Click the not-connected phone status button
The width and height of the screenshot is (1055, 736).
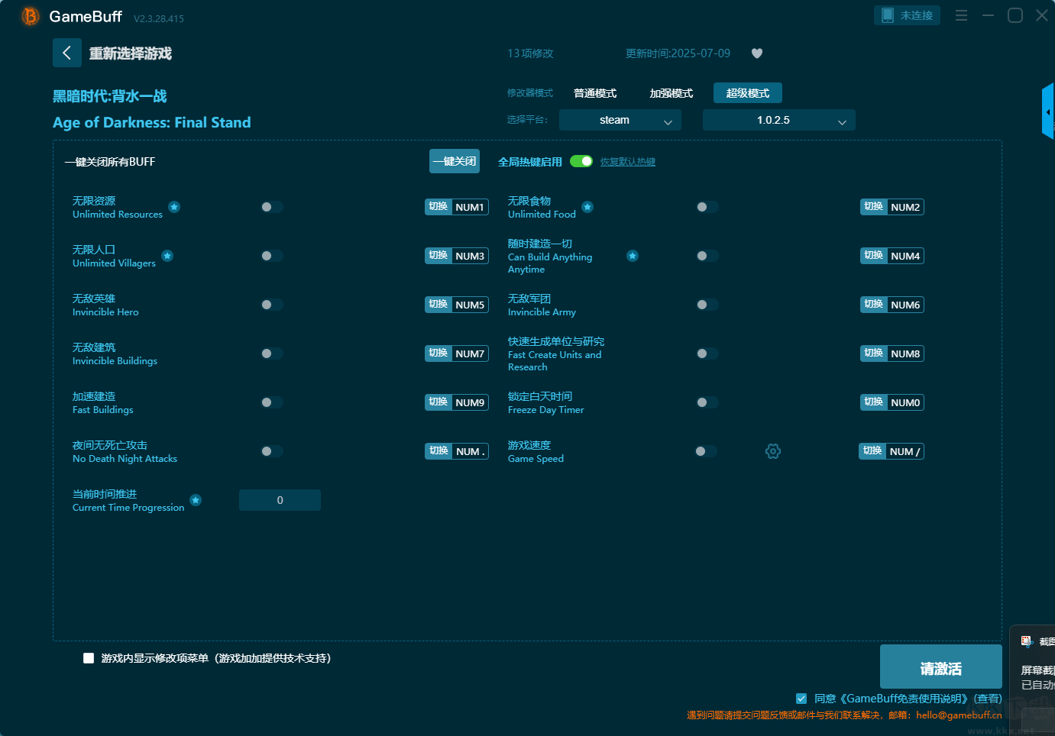(907, 15)
